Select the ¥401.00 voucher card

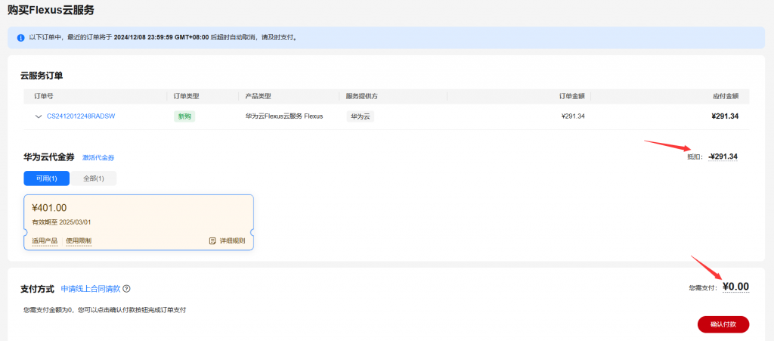tap(138, 215)
